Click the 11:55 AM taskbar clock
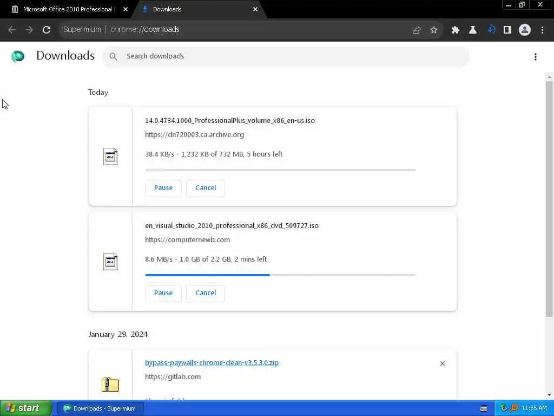 coord(534,408)
